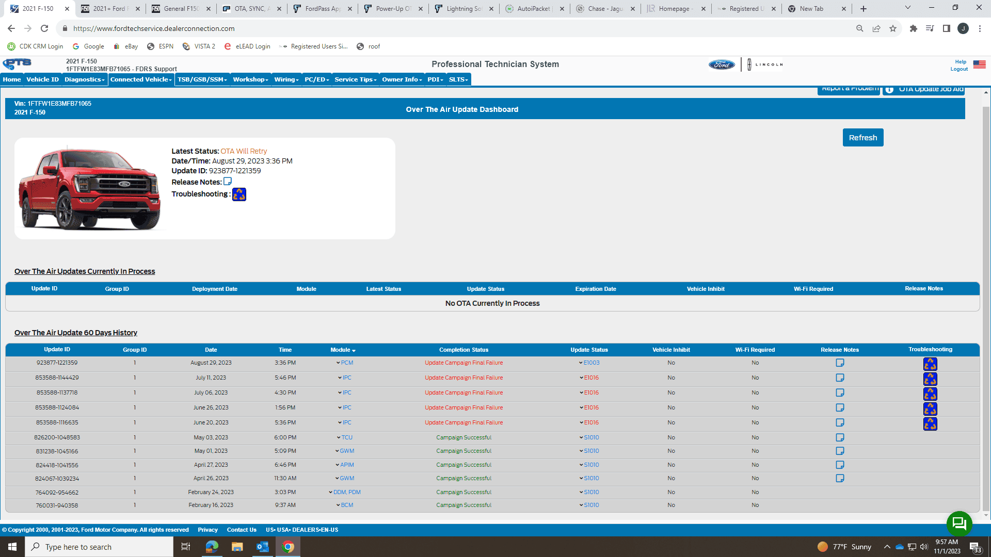This screenshot has height=557, width=991.
Task: Click the Release Notes icon on vehicle card
Action: point(227,181)
